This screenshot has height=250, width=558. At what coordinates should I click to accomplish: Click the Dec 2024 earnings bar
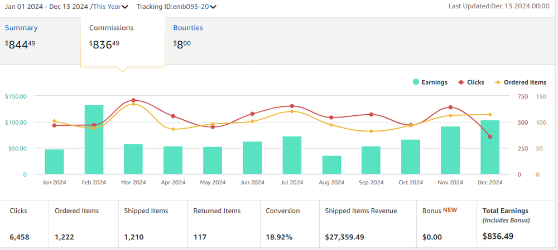490,148
